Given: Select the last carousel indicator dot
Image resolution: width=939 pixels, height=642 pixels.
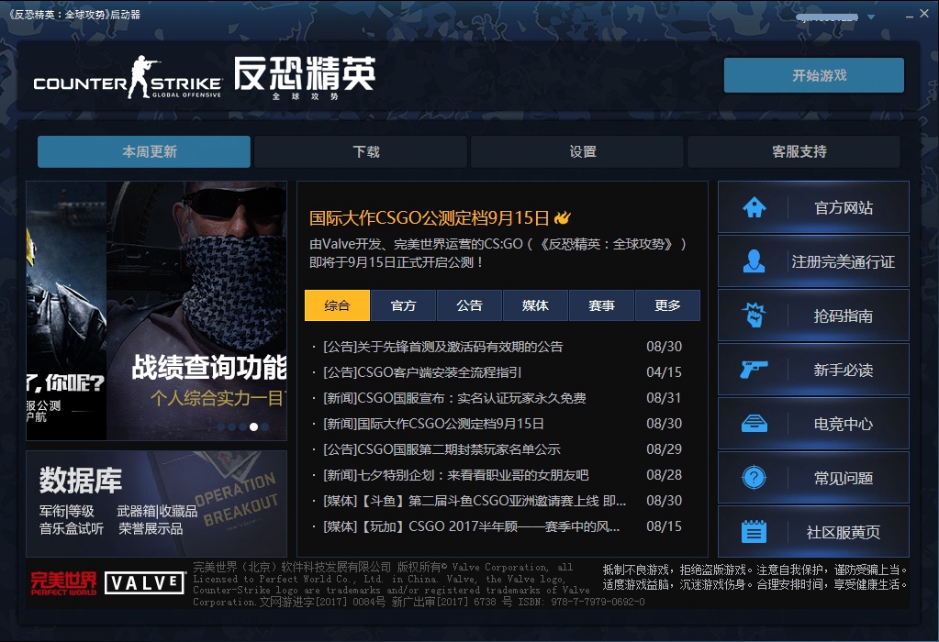Looking at the screenshot, I should (x=264, y=426).
